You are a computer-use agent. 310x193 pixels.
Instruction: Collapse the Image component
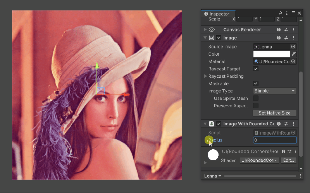click(205, 38)
